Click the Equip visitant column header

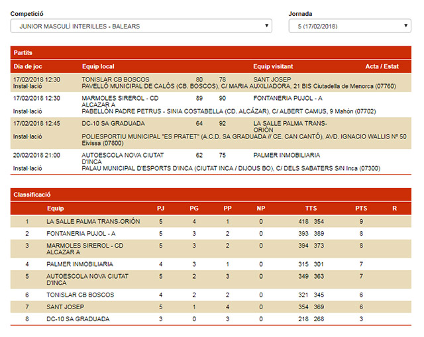[x=274, y=66]
